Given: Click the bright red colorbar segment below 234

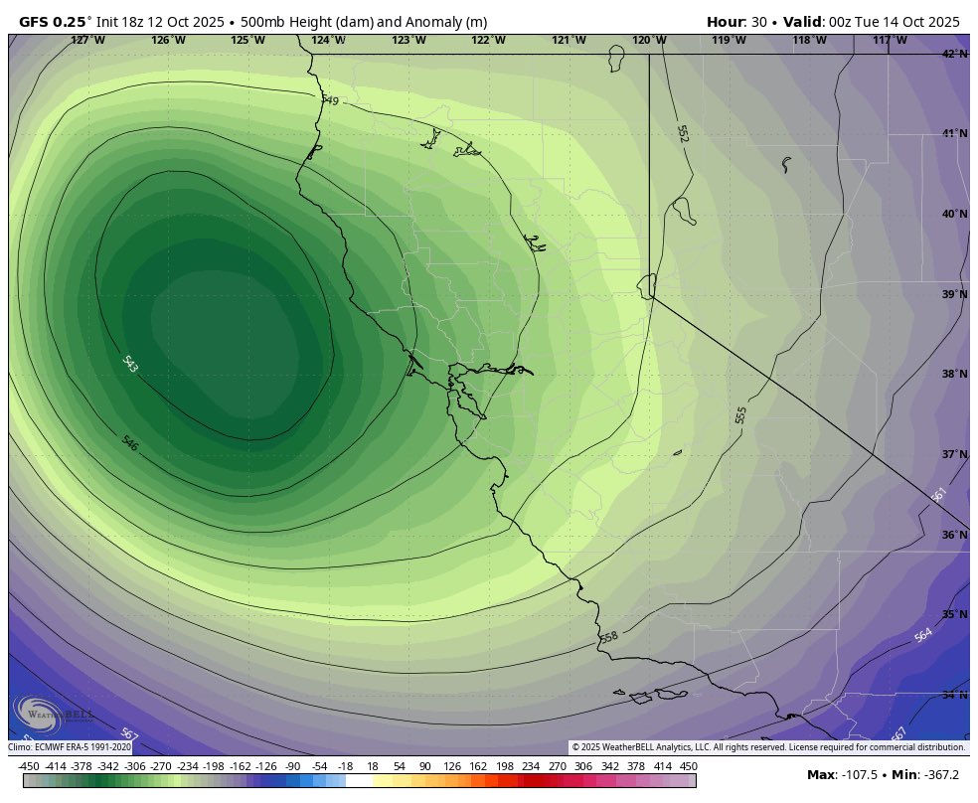Looking at the screenshot, I should 531,780.
